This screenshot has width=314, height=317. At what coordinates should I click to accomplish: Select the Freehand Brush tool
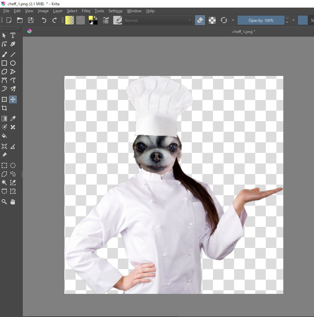pos(4,54)
